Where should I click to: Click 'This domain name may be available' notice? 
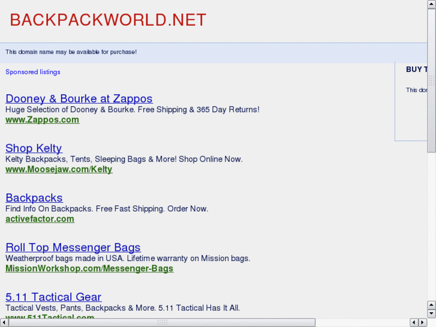(x=71, y=52)
